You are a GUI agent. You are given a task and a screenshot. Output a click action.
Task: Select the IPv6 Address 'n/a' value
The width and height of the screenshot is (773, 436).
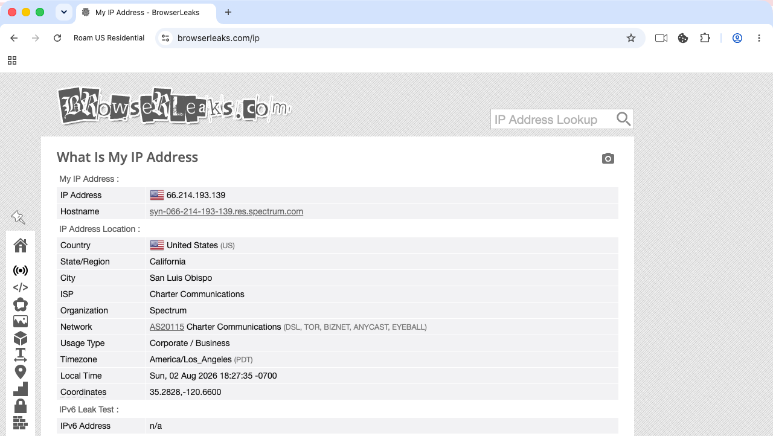156,426
